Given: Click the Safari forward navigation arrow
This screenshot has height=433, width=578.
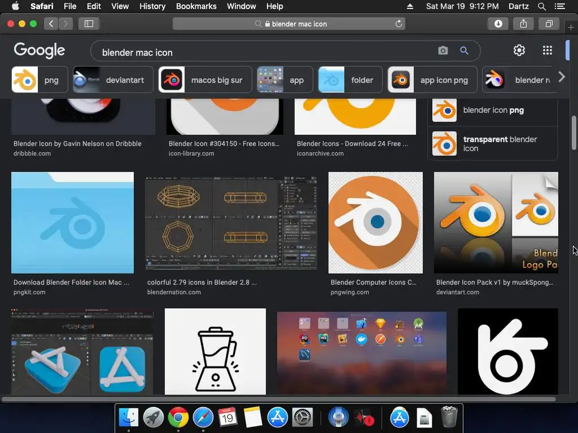Looking at the screenshot, I should (65, 24).
